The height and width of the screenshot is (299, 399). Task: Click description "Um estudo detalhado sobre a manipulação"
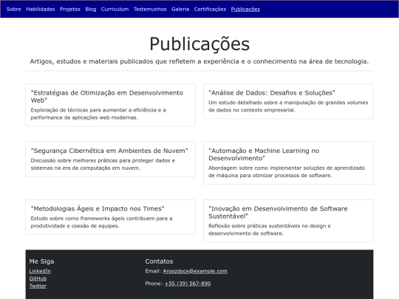pos(288,106)
